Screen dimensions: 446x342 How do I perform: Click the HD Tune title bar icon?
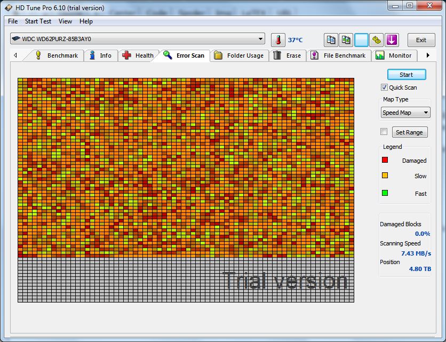click(x=9, y=7)
